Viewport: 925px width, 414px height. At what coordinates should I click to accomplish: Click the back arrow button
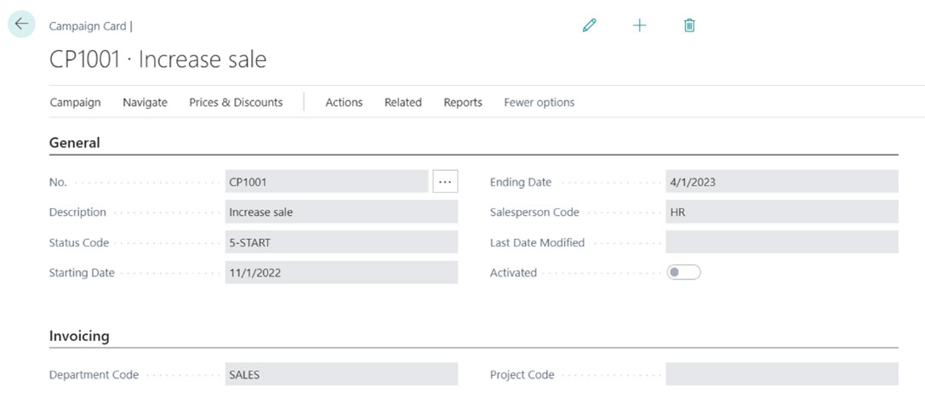(x=21, y=25)
